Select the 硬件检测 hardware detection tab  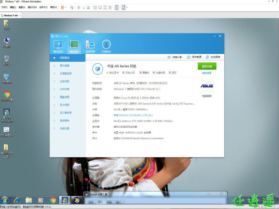coord(74,47)
